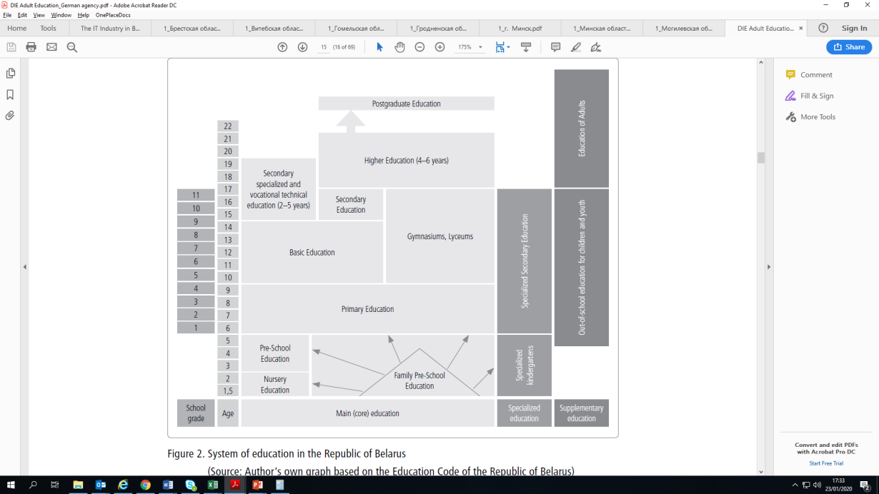Click the Print file icon
The image size is (879, 494).
(x=31, y=47)
